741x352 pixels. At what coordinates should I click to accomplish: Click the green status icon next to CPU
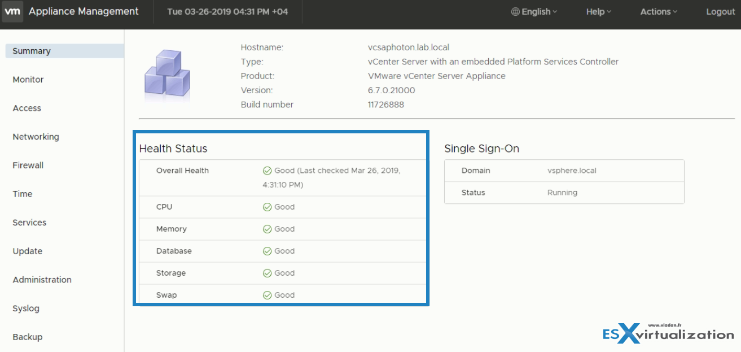coord(267,207)
